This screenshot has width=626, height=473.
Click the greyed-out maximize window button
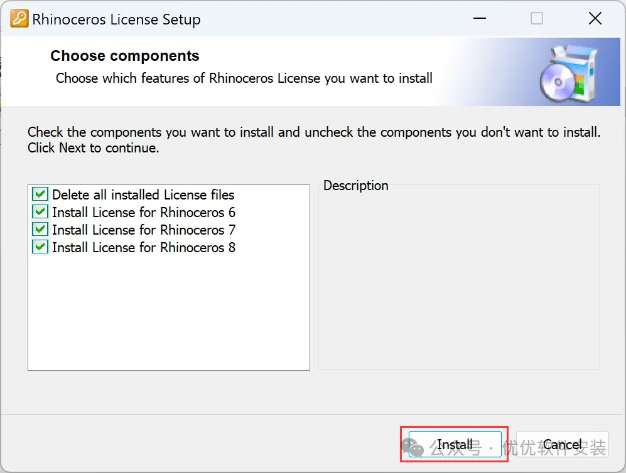[x=537, y=19]
